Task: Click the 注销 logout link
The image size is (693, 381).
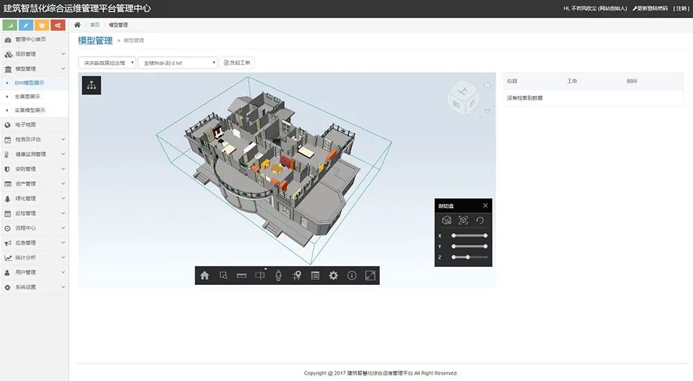Action: pos(681,8)
